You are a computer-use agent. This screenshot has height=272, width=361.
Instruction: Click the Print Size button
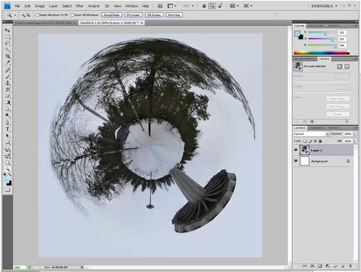click(x=174, y=15)
